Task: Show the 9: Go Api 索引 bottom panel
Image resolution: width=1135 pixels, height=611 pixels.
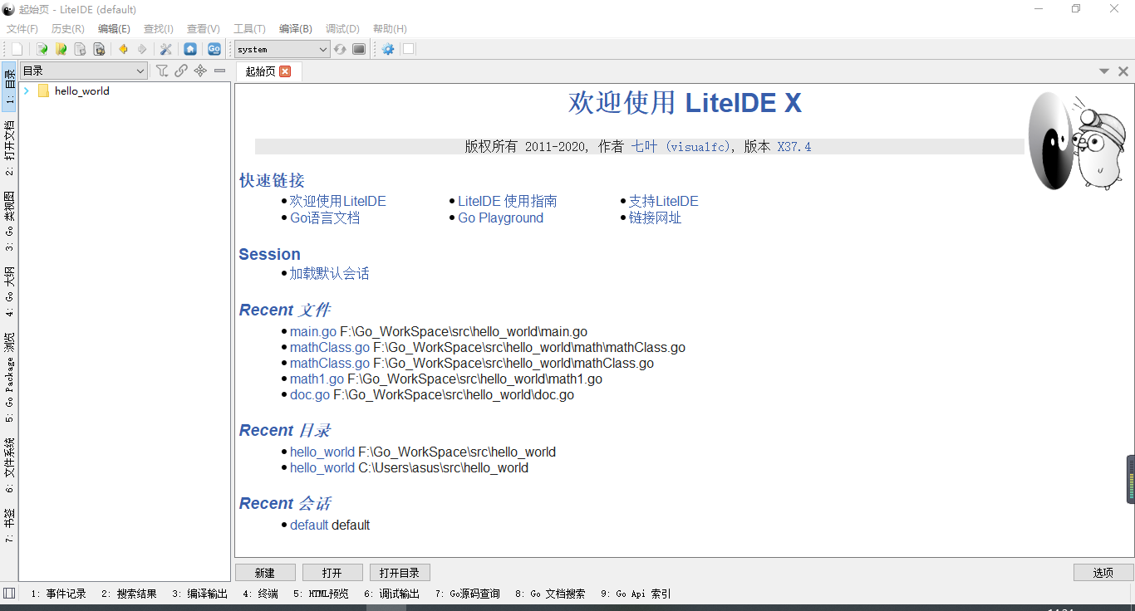Action: 636,594
